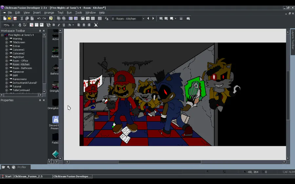The width and height of the screenshot is (295, 184).
Task: Select the TitleScreen frame in tree
Action: 19,42
